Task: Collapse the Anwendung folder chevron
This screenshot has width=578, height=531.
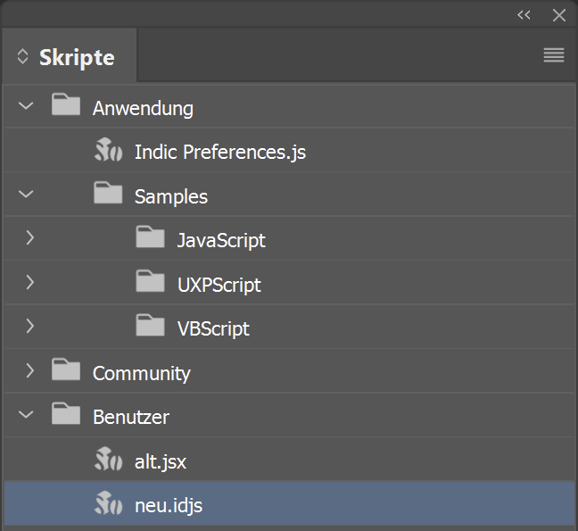Action: tap(26, 106)
